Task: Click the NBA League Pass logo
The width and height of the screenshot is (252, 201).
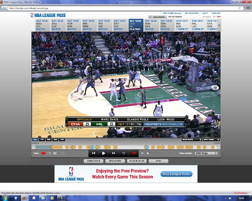Action: click(x=48, y=15)
